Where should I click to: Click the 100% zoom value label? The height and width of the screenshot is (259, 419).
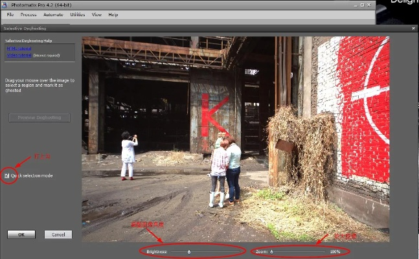(335, 251)
